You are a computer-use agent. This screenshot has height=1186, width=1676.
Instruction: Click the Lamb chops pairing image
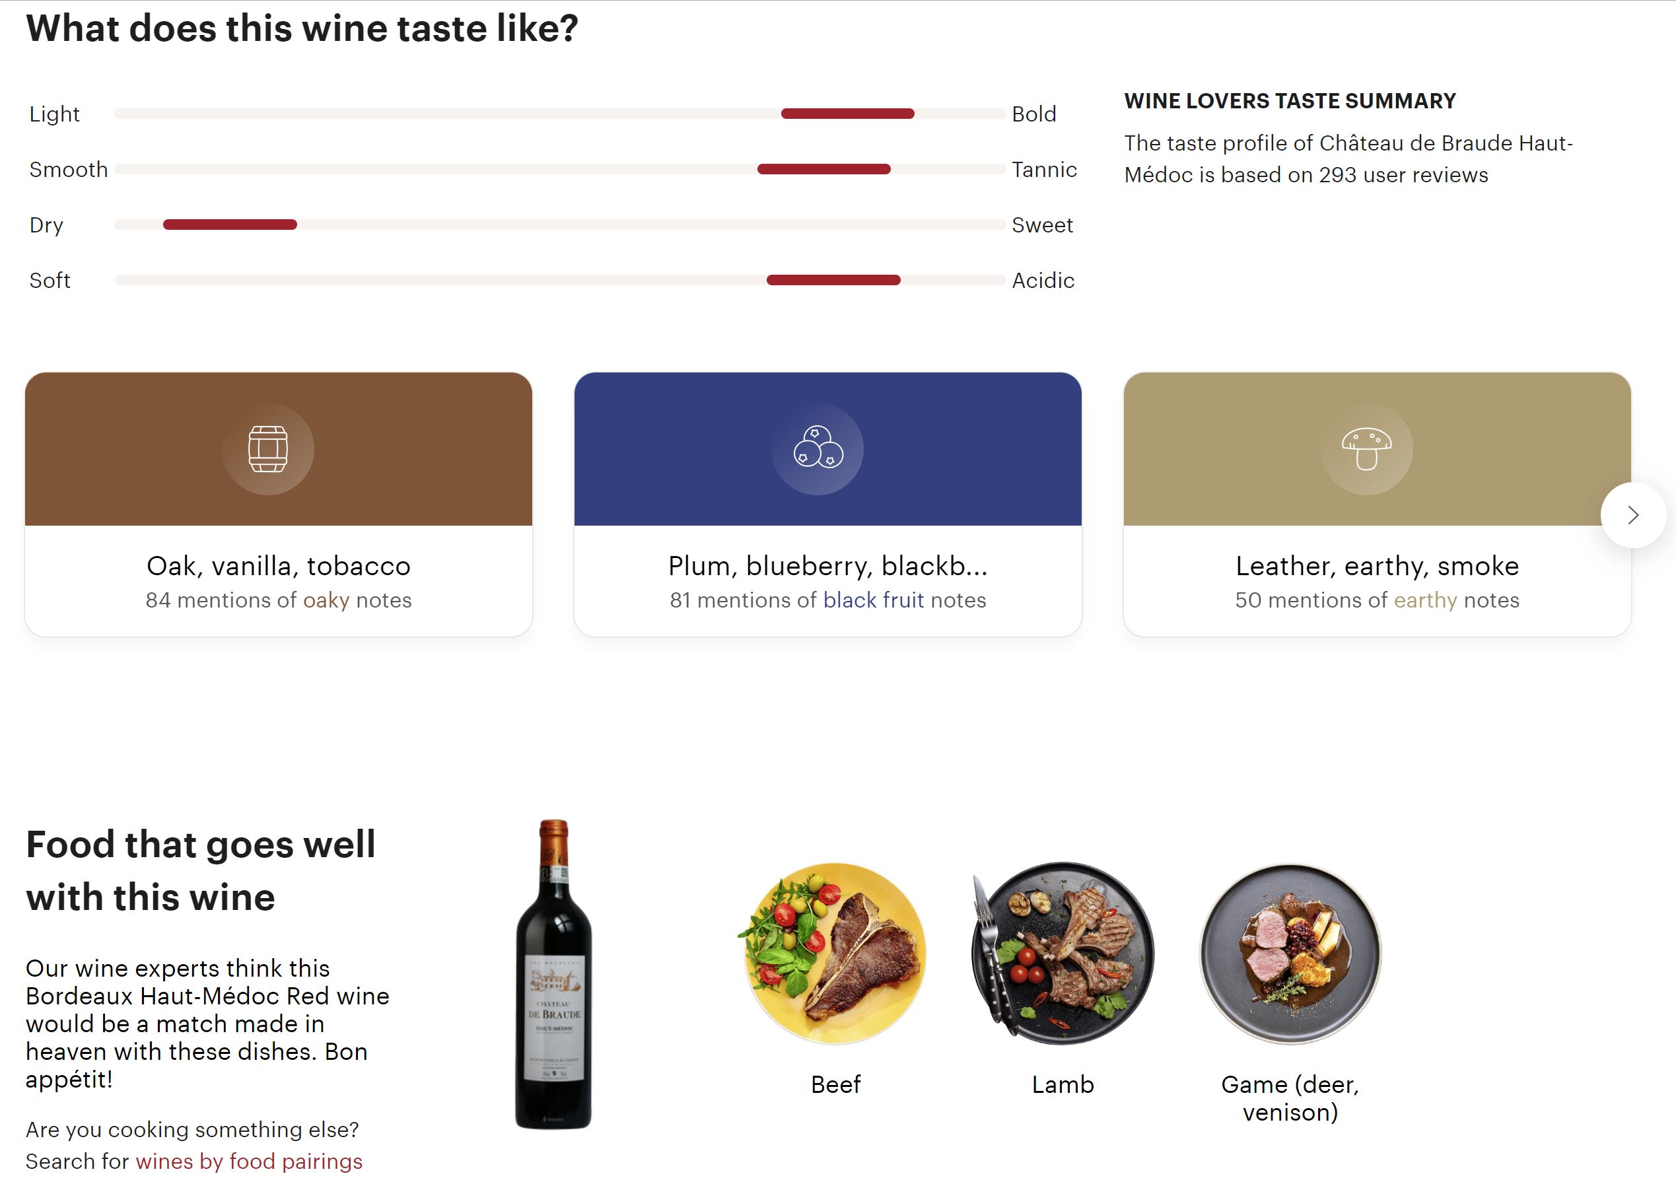1063,953
